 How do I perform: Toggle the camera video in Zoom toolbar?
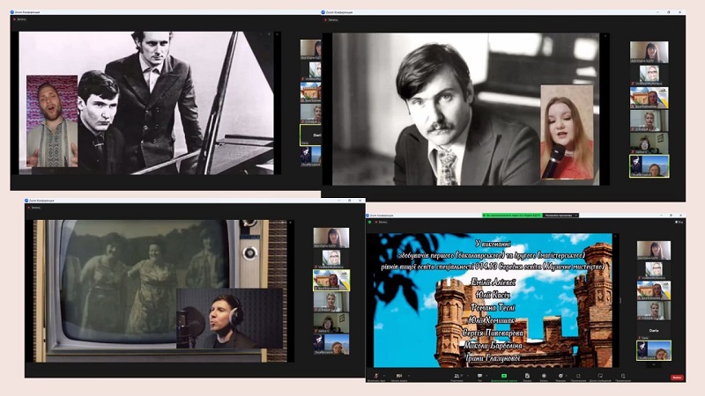pos(399,376)
